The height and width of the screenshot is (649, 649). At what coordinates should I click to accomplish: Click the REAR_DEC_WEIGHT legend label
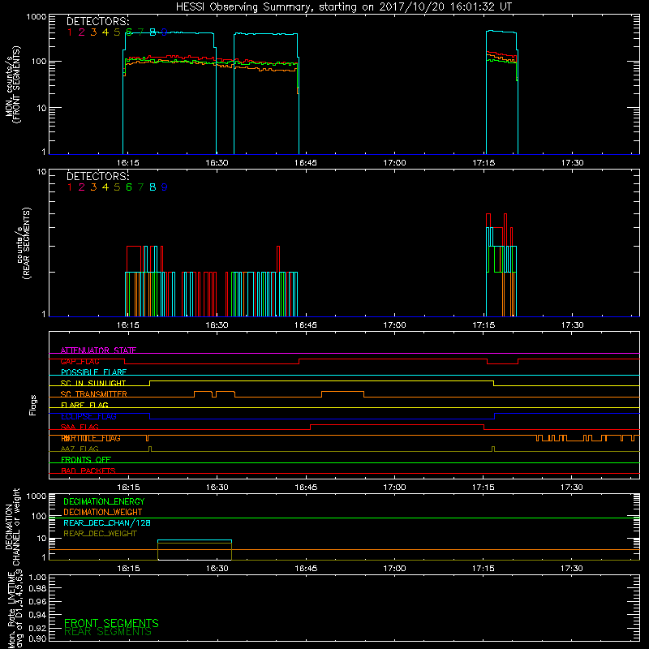click(100, 534)
